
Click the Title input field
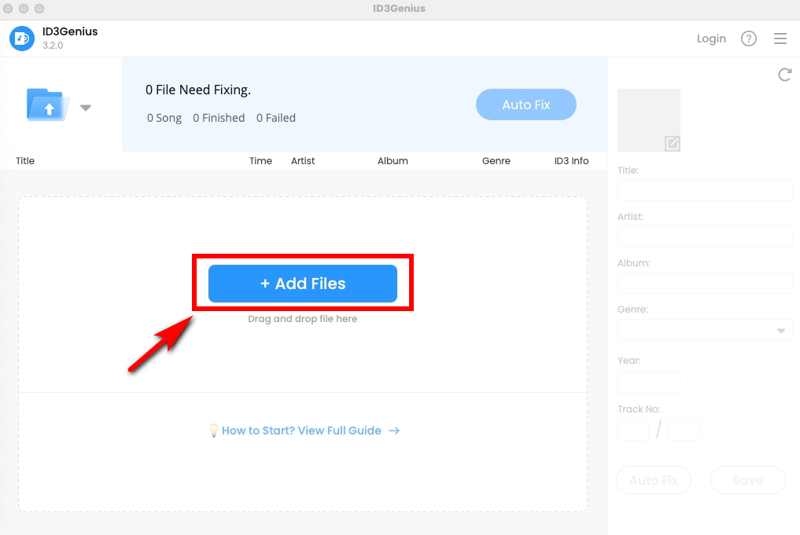point(705,190)
